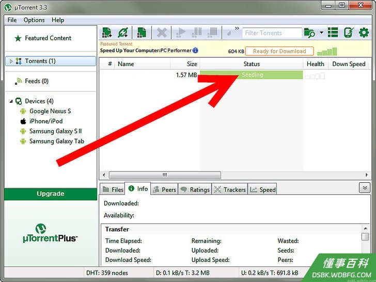Image resolution: width=376 pixels, height=282 pixels.
Task: Select Torrents (1) in the sidebar
Action: [x=51, y=61]
